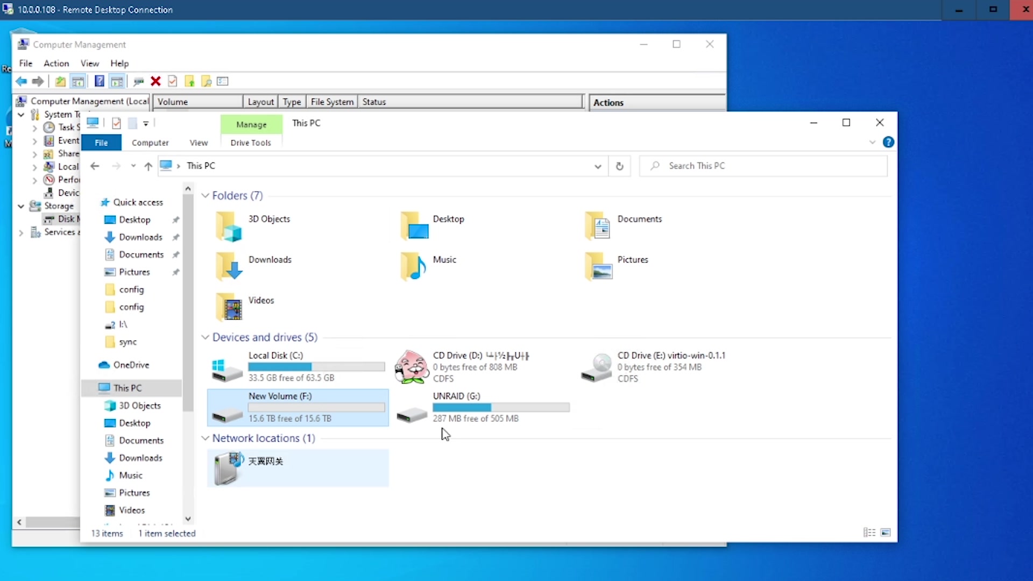Refresh This PC with the refresh icon

tap(620, 166)
